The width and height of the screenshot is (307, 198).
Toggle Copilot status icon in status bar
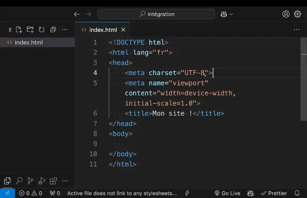pos(251,193)
